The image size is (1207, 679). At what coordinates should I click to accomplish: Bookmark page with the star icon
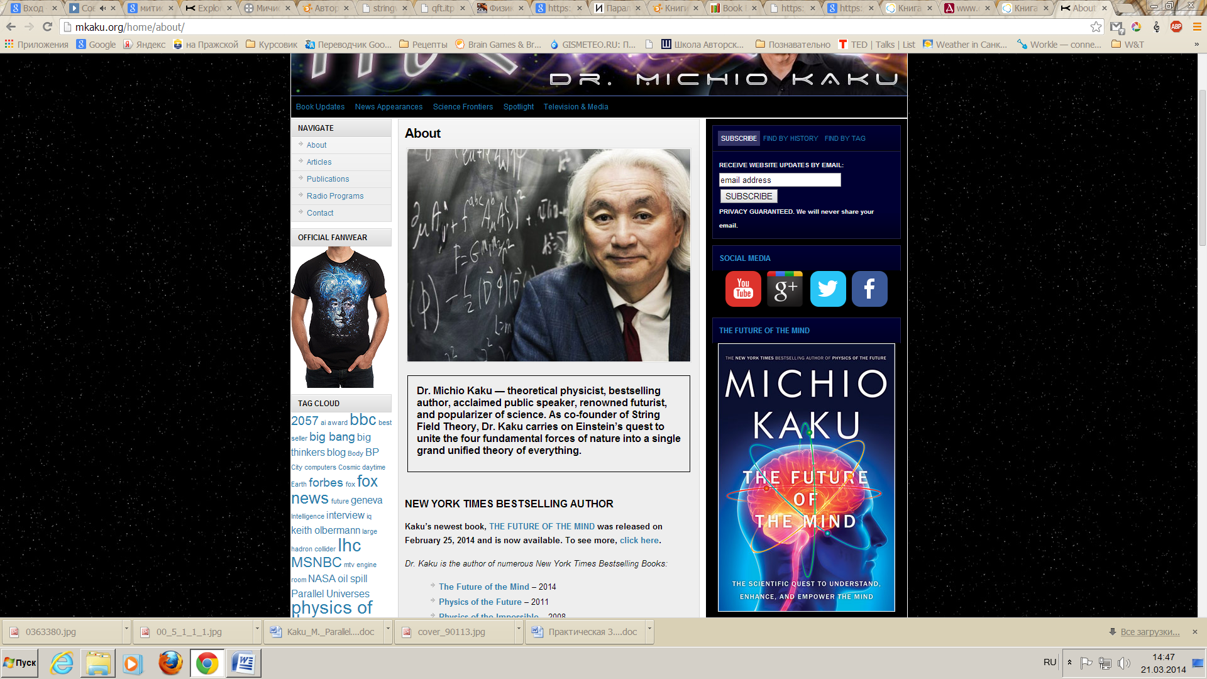coord(1096,26)
